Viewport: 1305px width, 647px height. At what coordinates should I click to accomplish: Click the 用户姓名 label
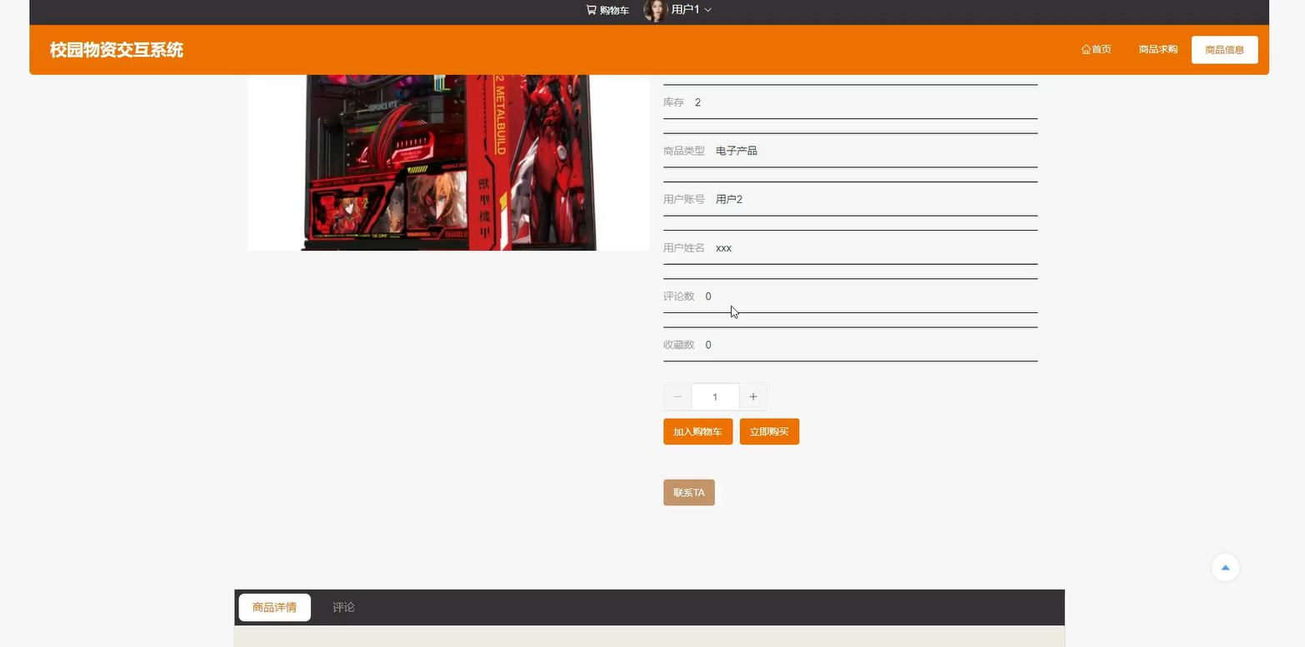[684, 248]
